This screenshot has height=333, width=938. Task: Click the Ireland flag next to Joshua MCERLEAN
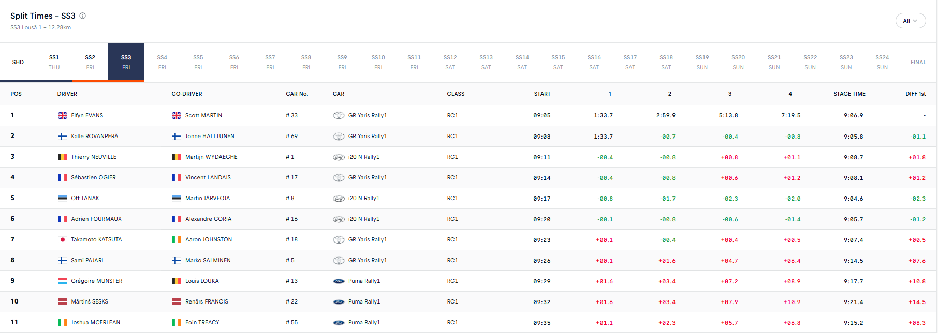pos(63,322)
